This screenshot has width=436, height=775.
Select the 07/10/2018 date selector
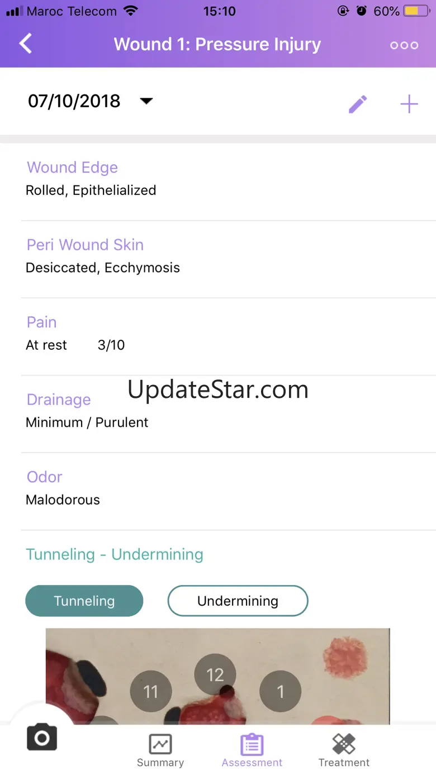pyautogui.click(x=74, y=101)
